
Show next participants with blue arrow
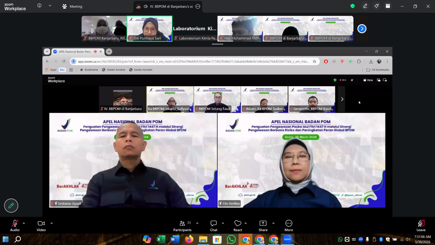pyautogui.click(x=362, y=29)
